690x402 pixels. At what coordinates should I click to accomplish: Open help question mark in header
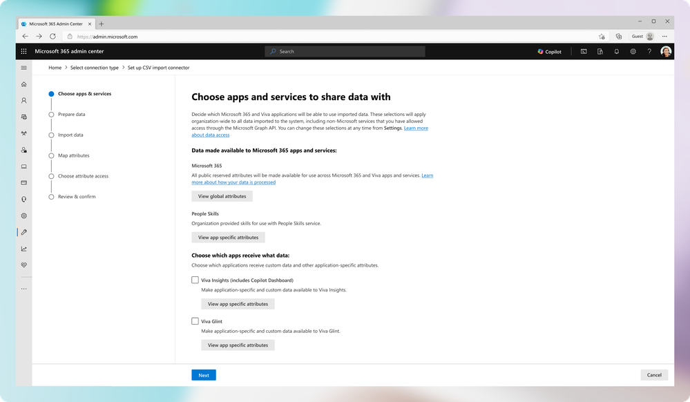pyautogui.click(x=649, y=52)
